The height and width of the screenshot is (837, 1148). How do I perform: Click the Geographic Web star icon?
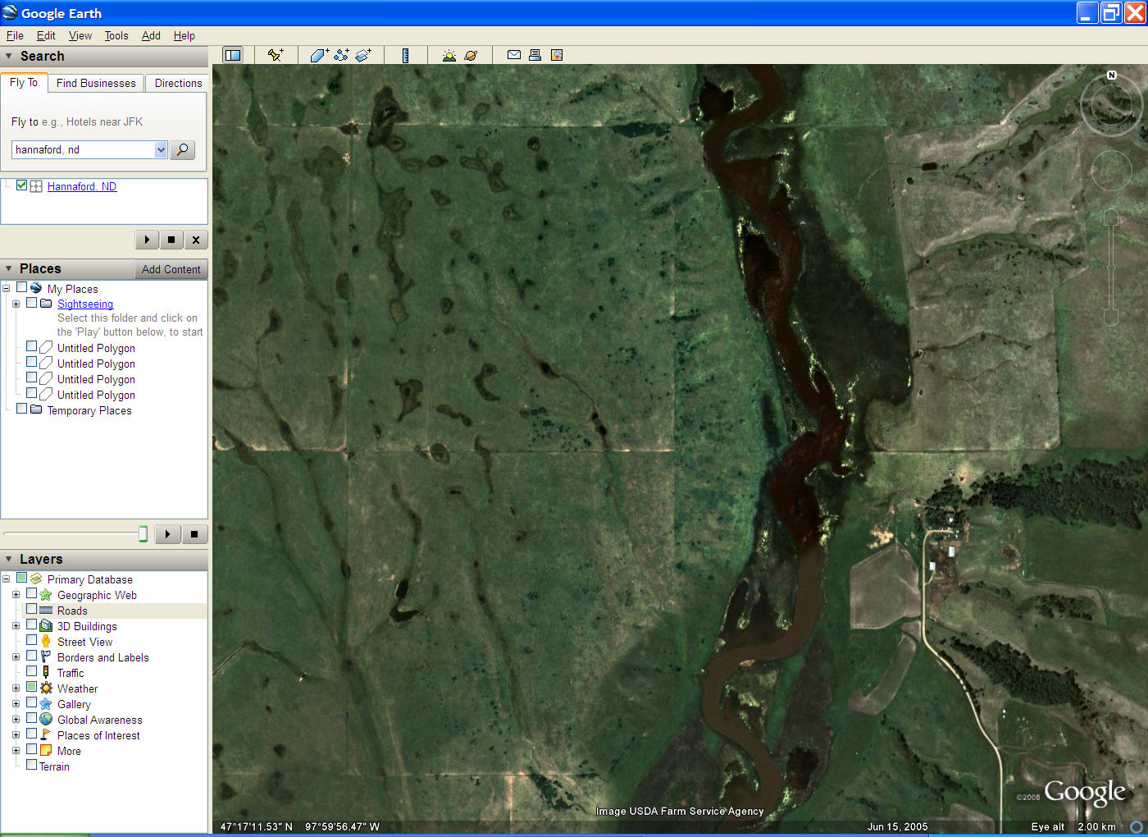coord(46,594)
